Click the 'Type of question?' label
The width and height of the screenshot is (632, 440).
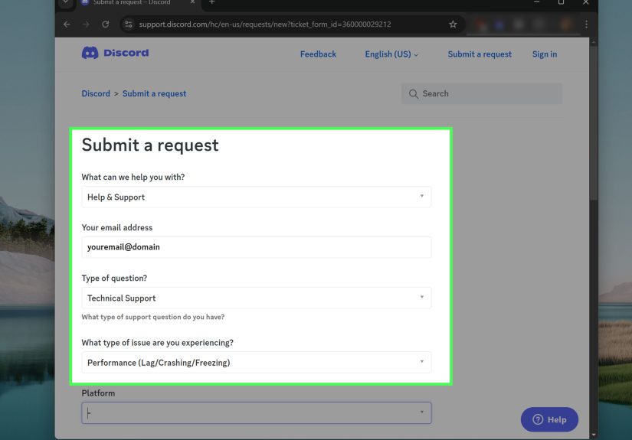coord(114,279)
